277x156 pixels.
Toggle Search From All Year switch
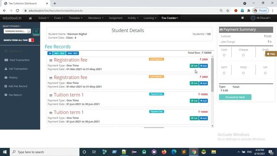pyautogui.click(x=31, y=40)
